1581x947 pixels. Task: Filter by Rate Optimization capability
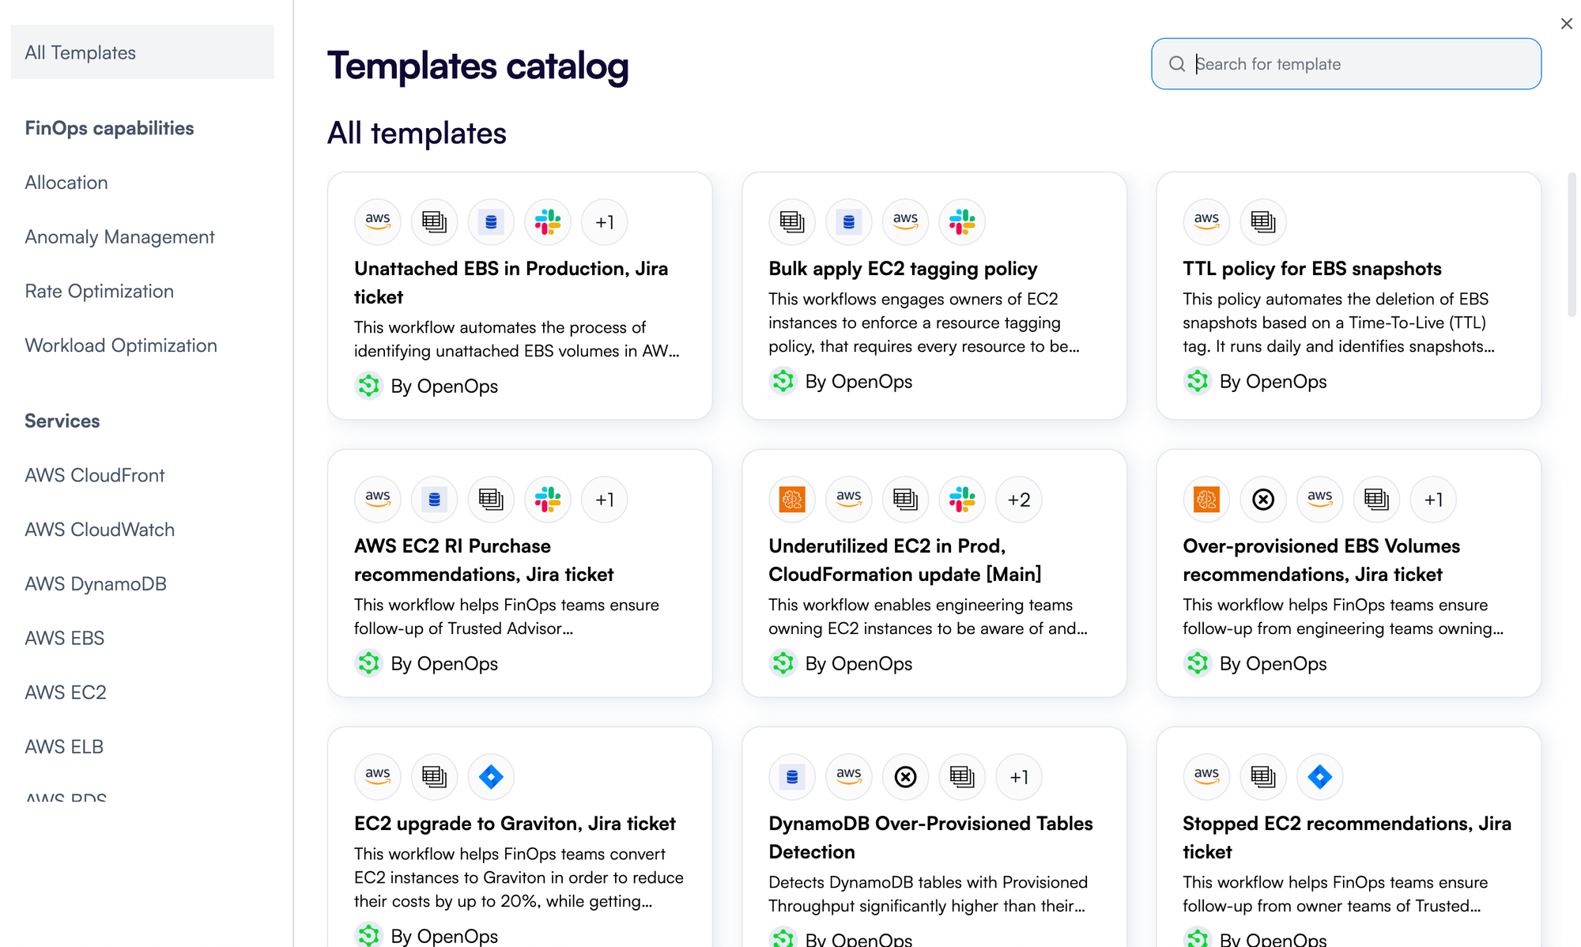point(99,291)
